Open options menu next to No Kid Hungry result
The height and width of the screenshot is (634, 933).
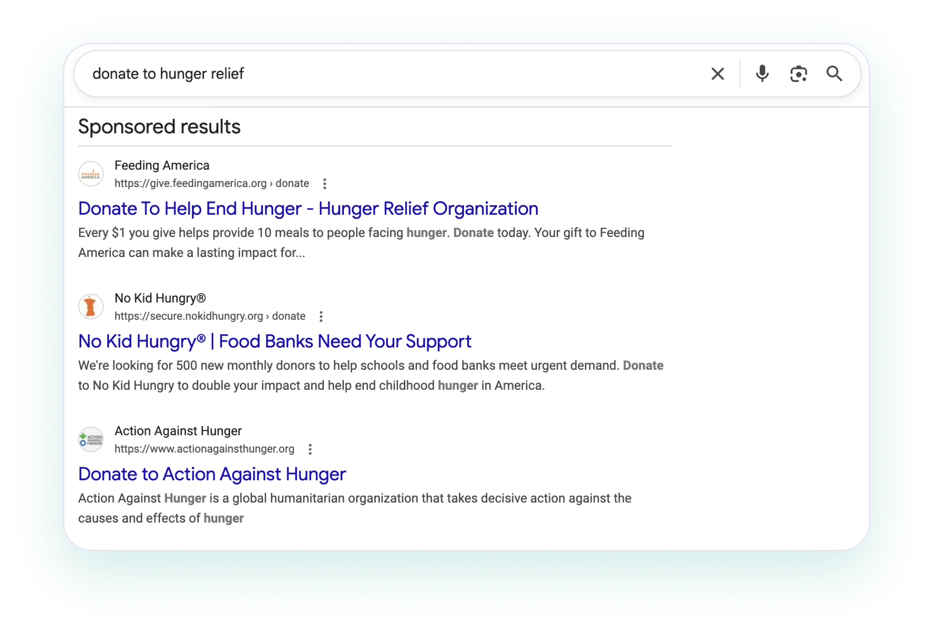click(x=321, y=316)
